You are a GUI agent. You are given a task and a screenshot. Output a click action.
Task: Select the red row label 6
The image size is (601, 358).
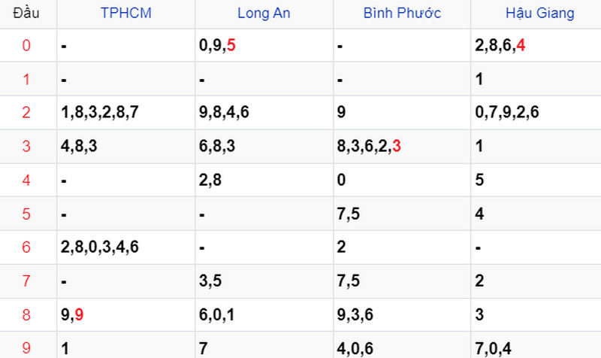(x=26, y=247)
